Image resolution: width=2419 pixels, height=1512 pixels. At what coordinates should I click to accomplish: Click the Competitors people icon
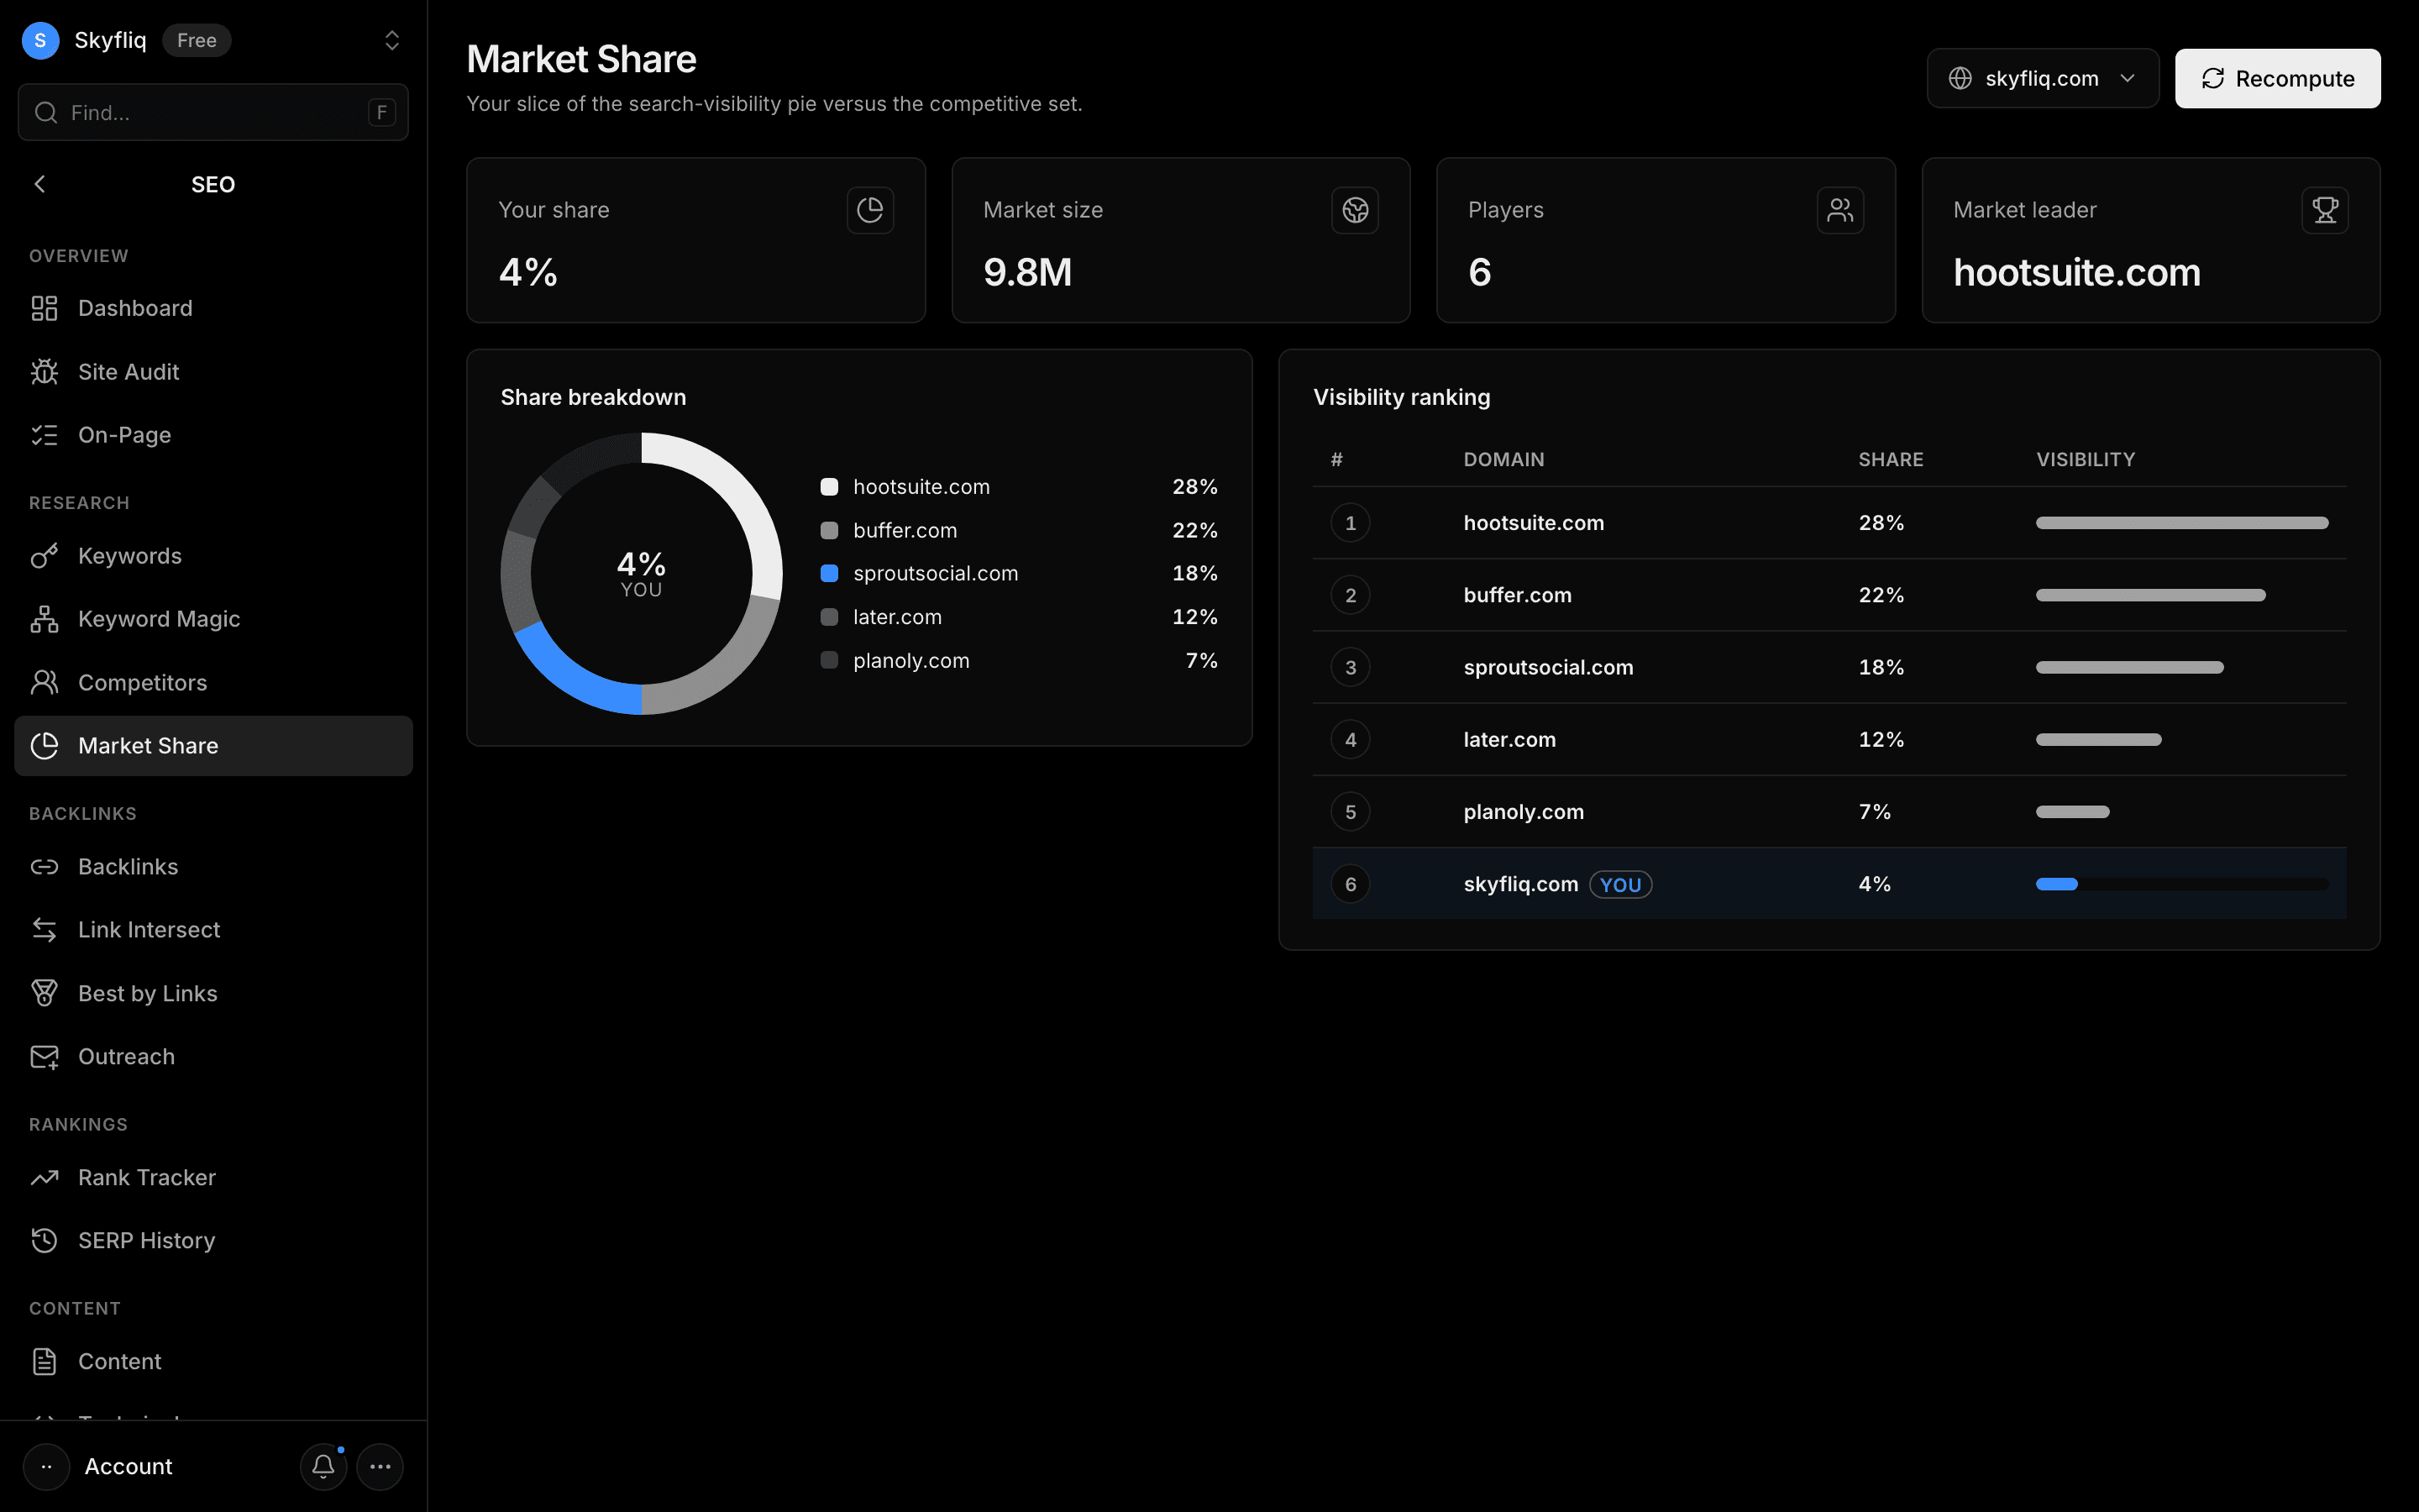click(44, 682)
